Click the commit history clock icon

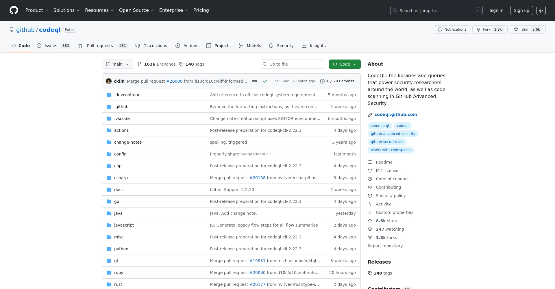coord(322,81)
